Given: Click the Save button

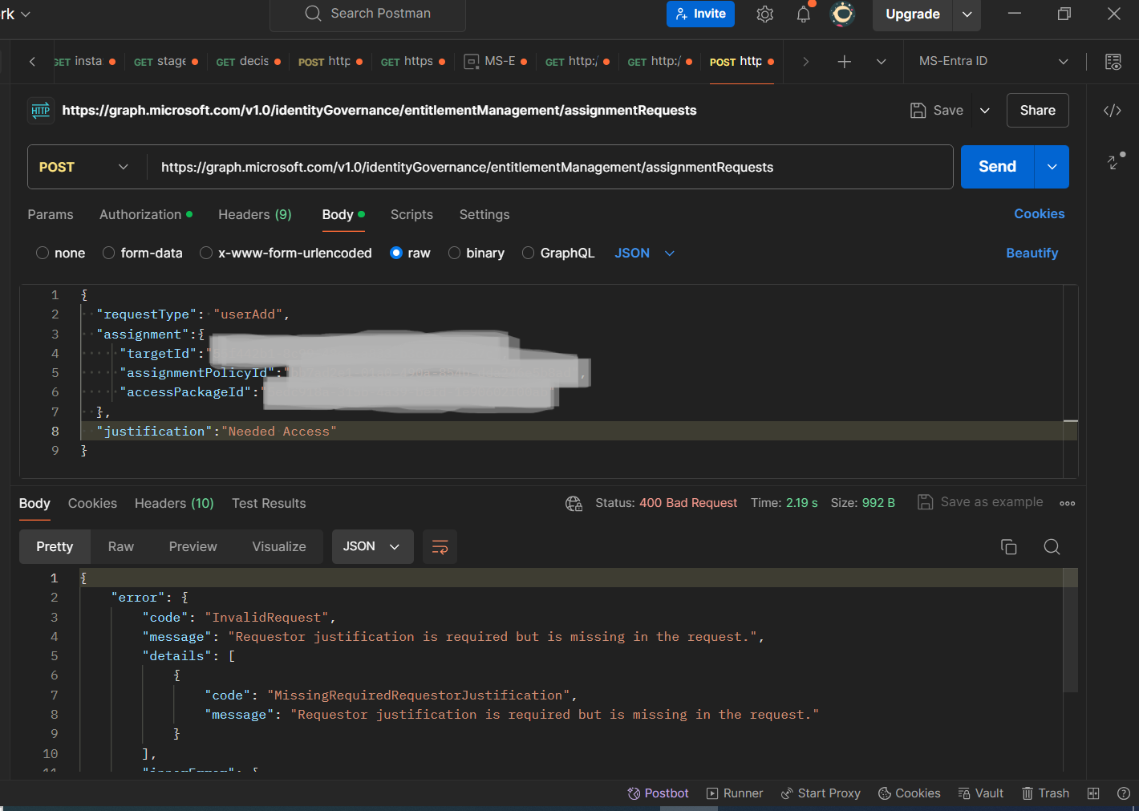Looking at the screenshot, I should tap(937, 111).
